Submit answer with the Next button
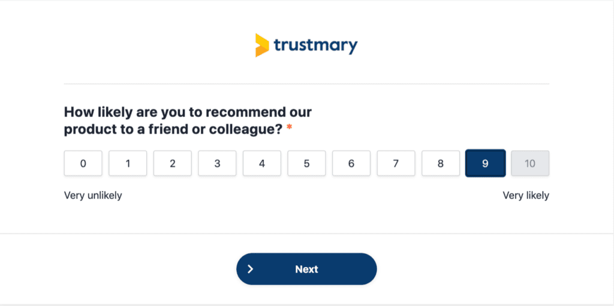Image resolution: width=614 pixels, height=306 pixels. point(306,269)
